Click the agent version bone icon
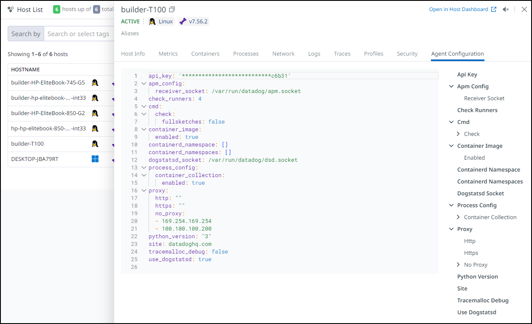The height and width of the screenshot is (324, 532). pos(183,21)
